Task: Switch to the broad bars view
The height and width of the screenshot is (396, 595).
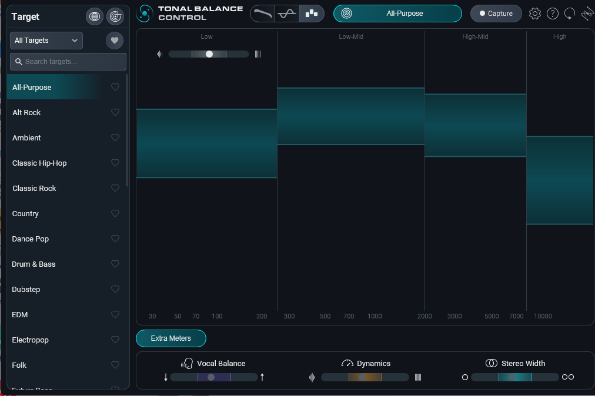Action: coord(312,14)
